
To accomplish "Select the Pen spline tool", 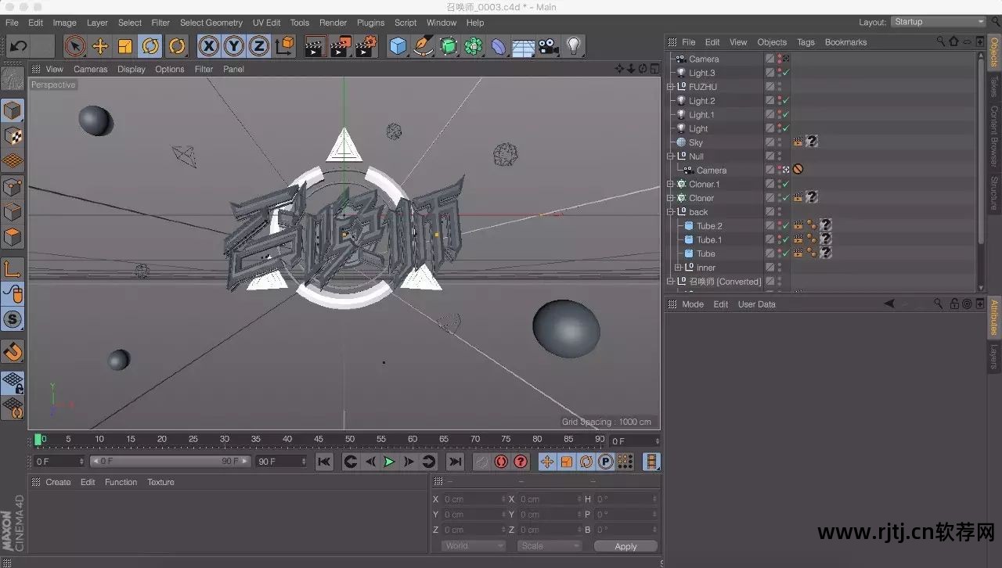I will click(424, 46).
